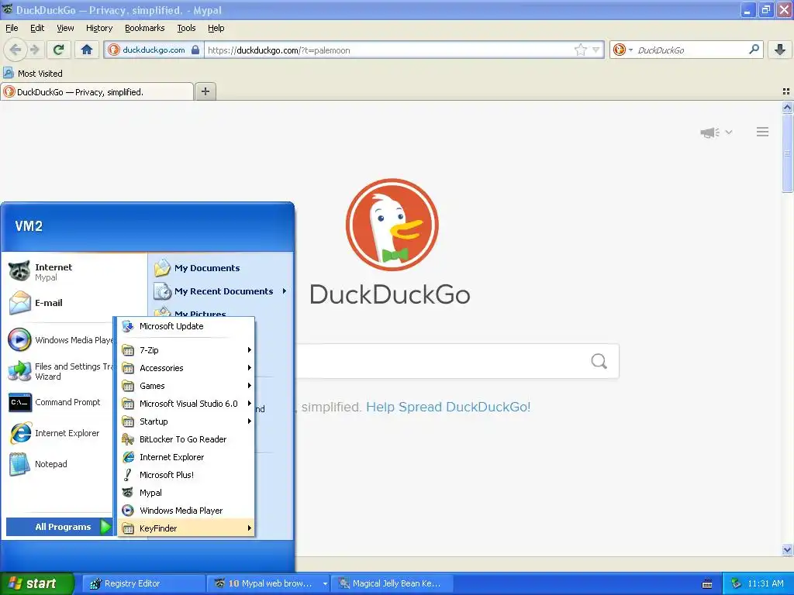Open a new tab with the plus button
Image resolution: width=794 pixels, height=595 pixels.
click(x=205, y=91)
